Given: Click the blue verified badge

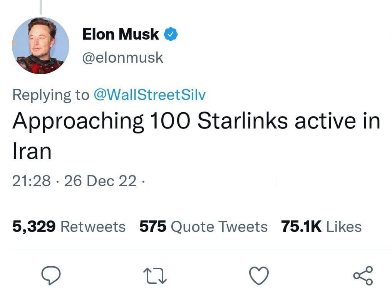Looking at the screenshot, I should 171,35.
